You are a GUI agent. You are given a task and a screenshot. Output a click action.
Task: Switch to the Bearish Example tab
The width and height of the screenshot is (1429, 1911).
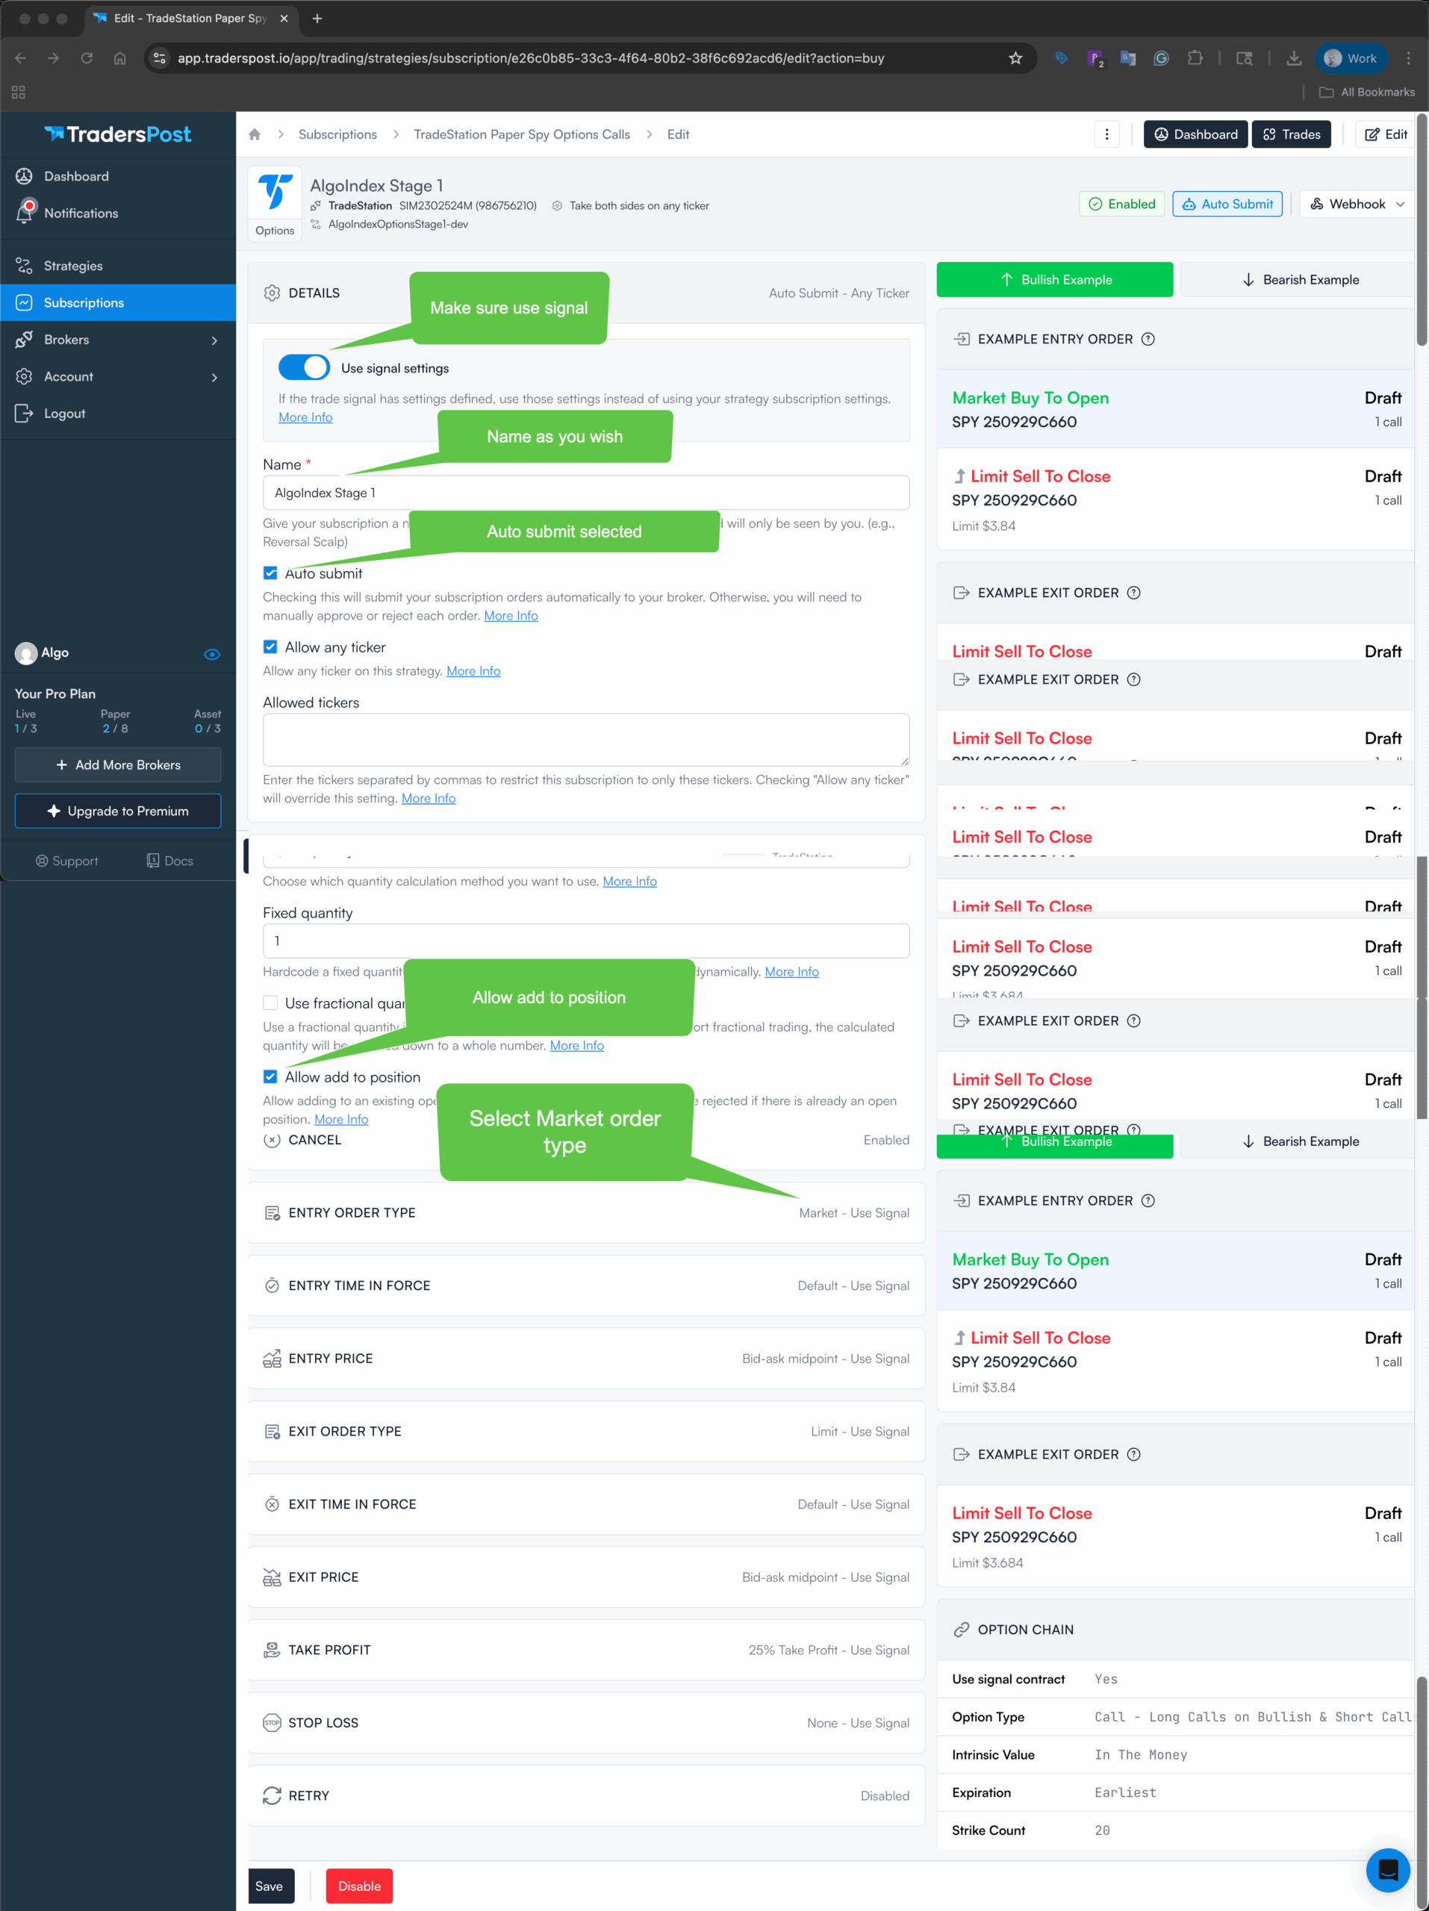click(1301, 280)
